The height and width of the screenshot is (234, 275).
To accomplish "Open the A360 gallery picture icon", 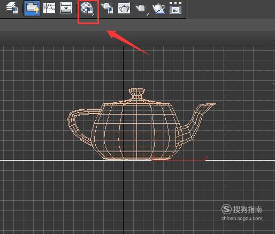I will click(175, 8).
